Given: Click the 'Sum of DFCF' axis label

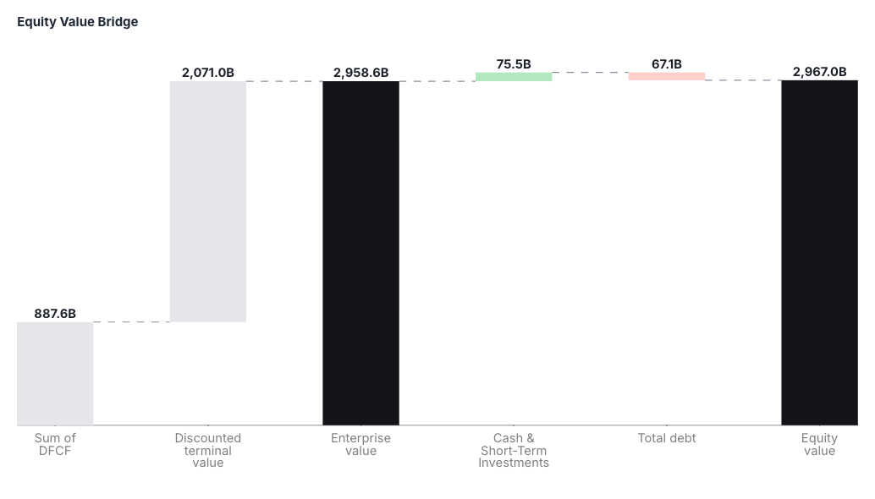Looking at the screenshot, I should pos(55,444).
